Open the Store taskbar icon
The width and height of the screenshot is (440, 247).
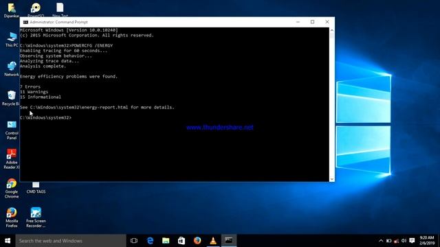181,241
